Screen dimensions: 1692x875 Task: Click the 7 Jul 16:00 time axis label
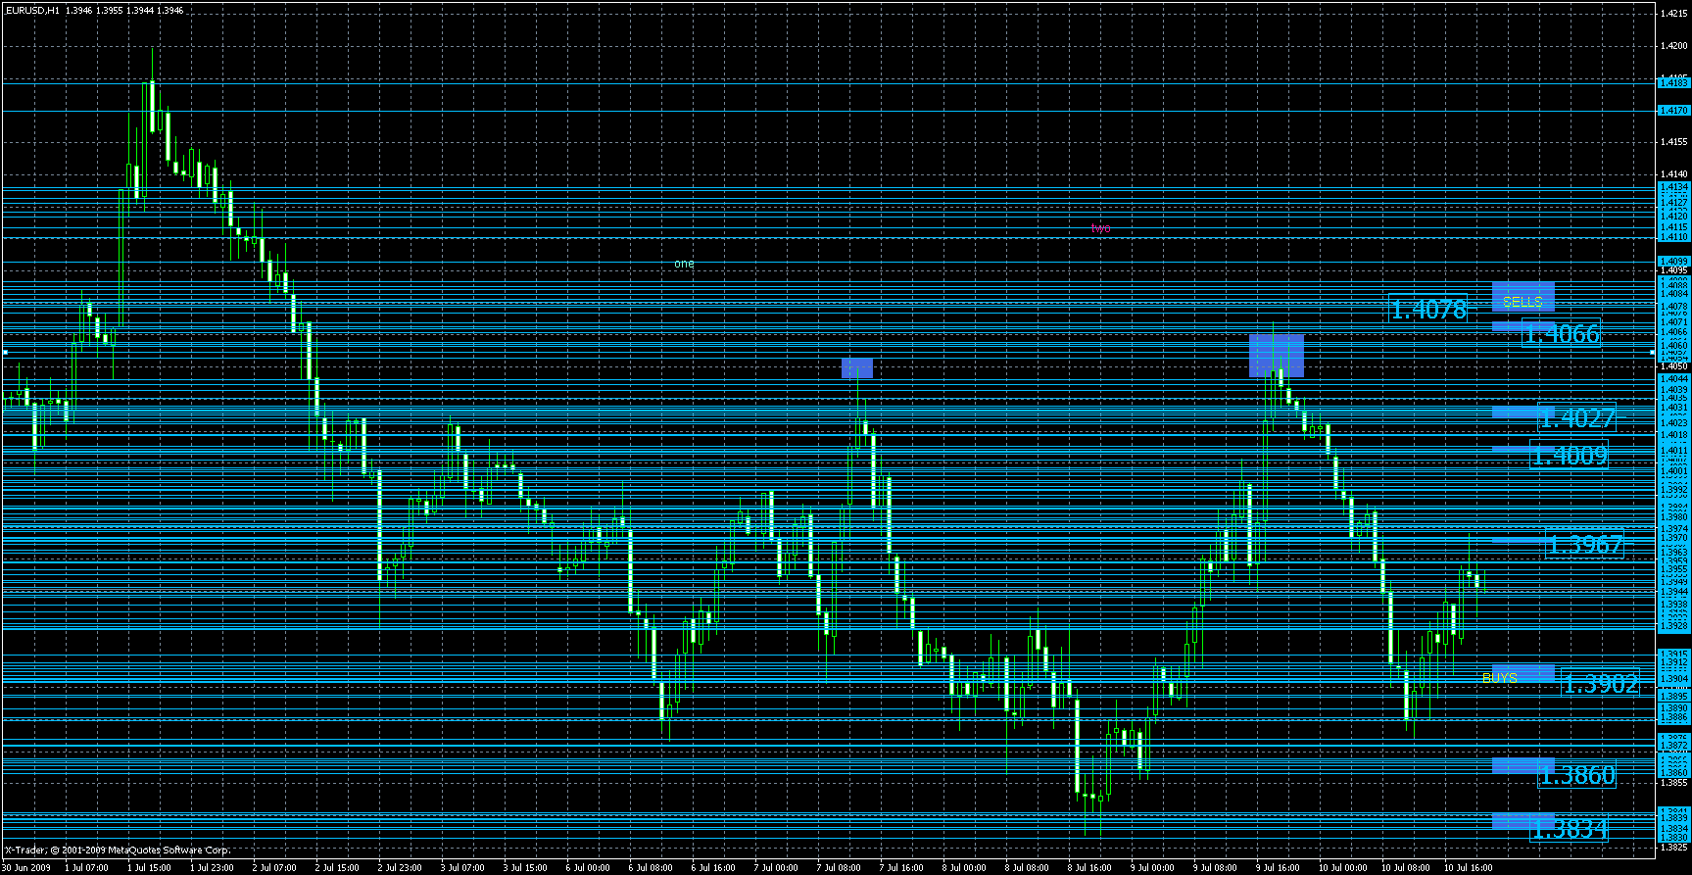click(x=901, y=867)
